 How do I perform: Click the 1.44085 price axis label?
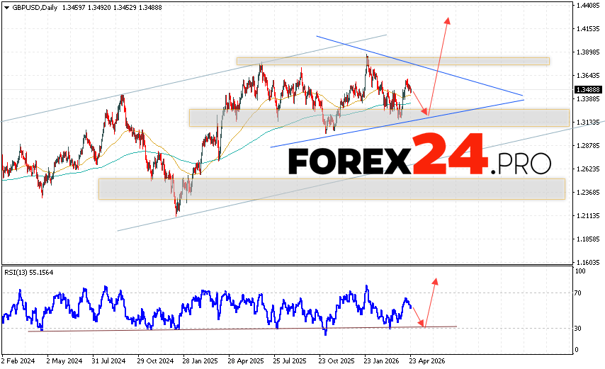coord(587,6)
